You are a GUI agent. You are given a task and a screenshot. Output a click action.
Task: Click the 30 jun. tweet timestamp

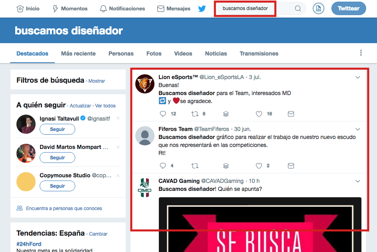243,129
